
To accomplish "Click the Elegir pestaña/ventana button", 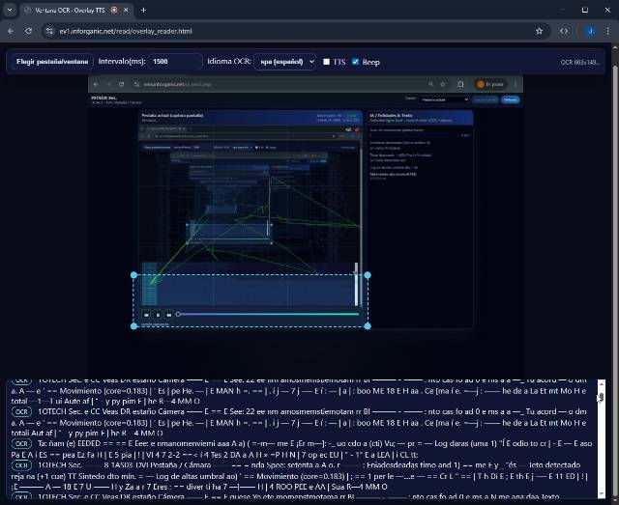I will point(51,62).
